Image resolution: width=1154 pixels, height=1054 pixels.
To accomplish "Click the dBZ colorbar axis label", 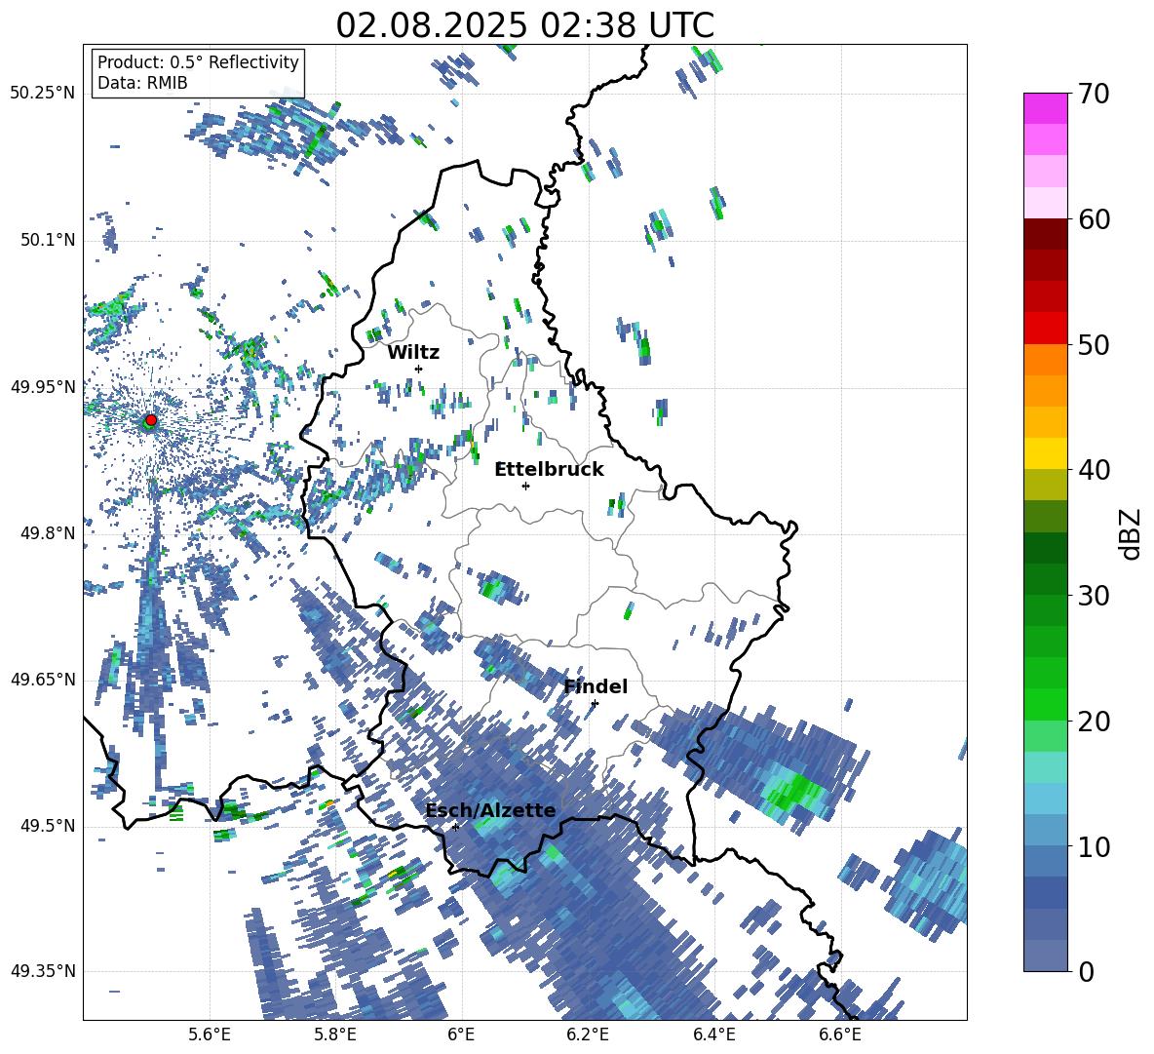I will pos(1132,533).
